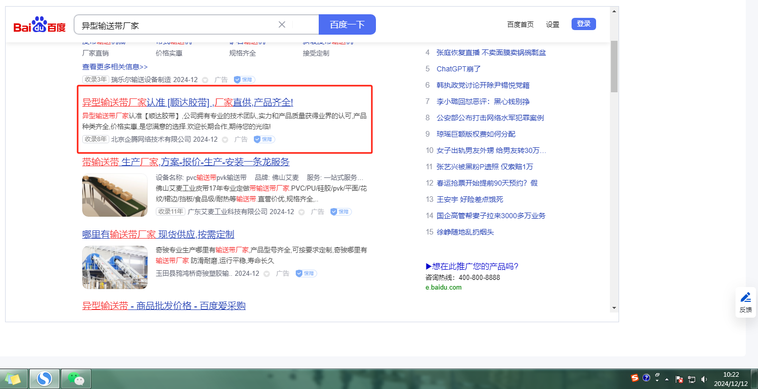Click 保障 badge beside 广东艾麦工业科技有限公司
Screen dimensions: 758x389
(x=341, y=212)
